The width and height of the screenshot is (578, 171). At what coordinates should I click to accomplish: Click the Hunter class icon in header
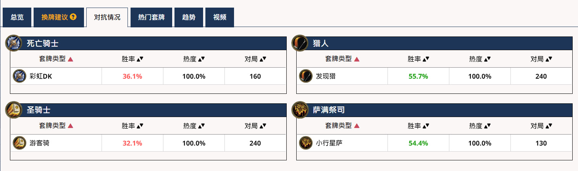(300, 43)
